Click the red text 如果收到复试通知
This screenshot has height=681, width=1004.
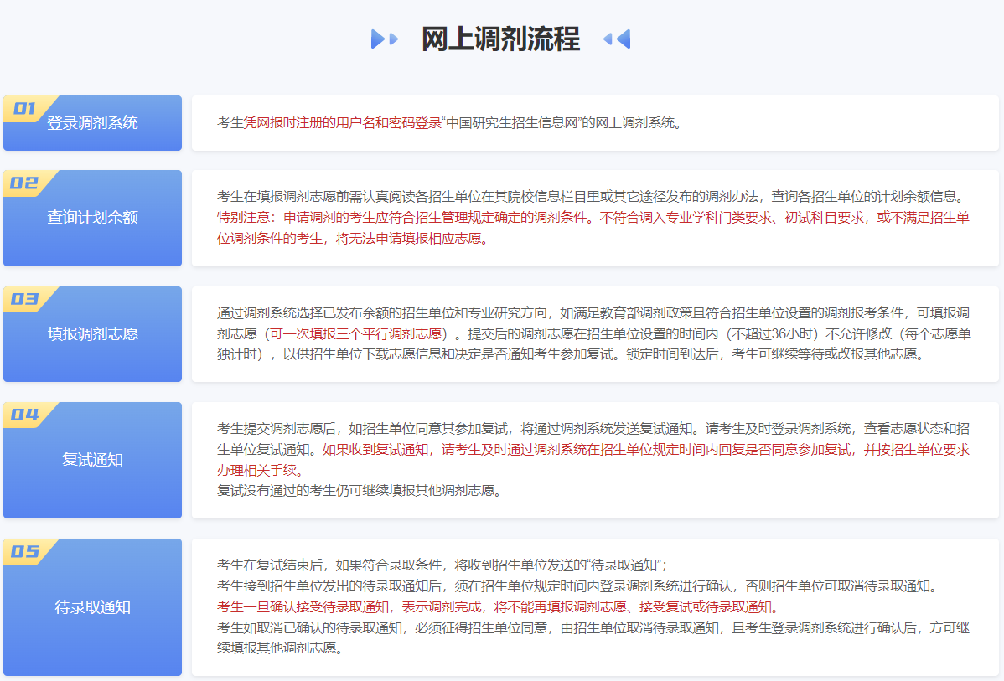click(x=375, y=449)
